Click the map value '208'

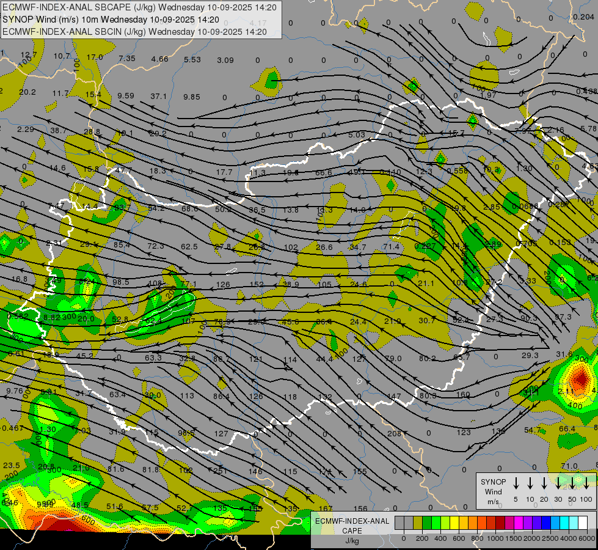(x=395, y=434)
